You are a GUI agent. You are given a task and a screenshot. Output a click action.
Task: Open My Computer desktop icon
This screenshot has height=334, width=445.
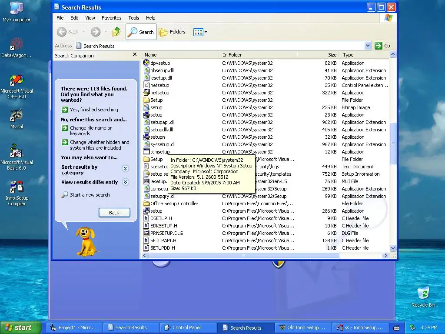17,11
